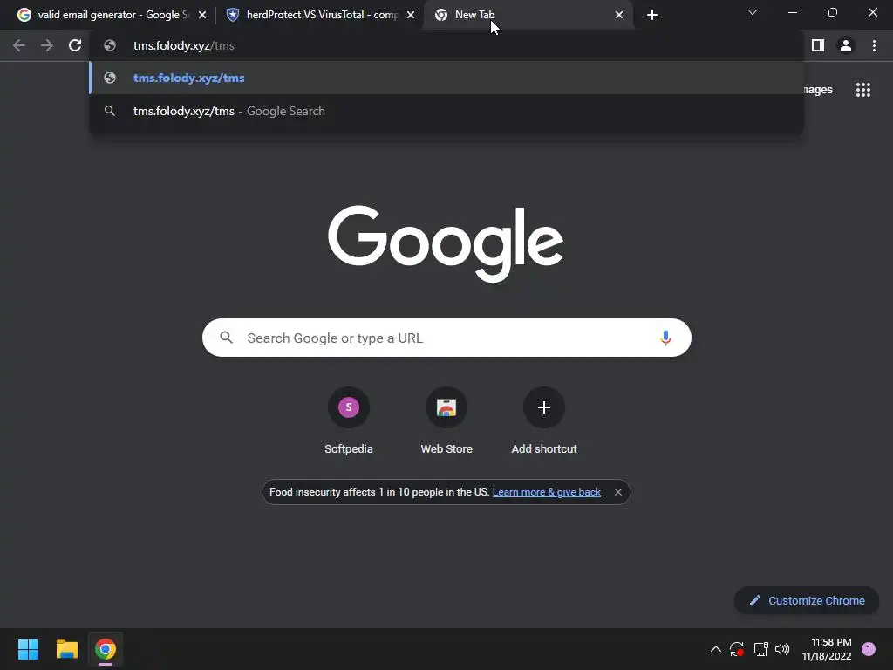Open the Web Store shortcut
The width and height of the screenshot is (893, 670).
click(446, 420)
